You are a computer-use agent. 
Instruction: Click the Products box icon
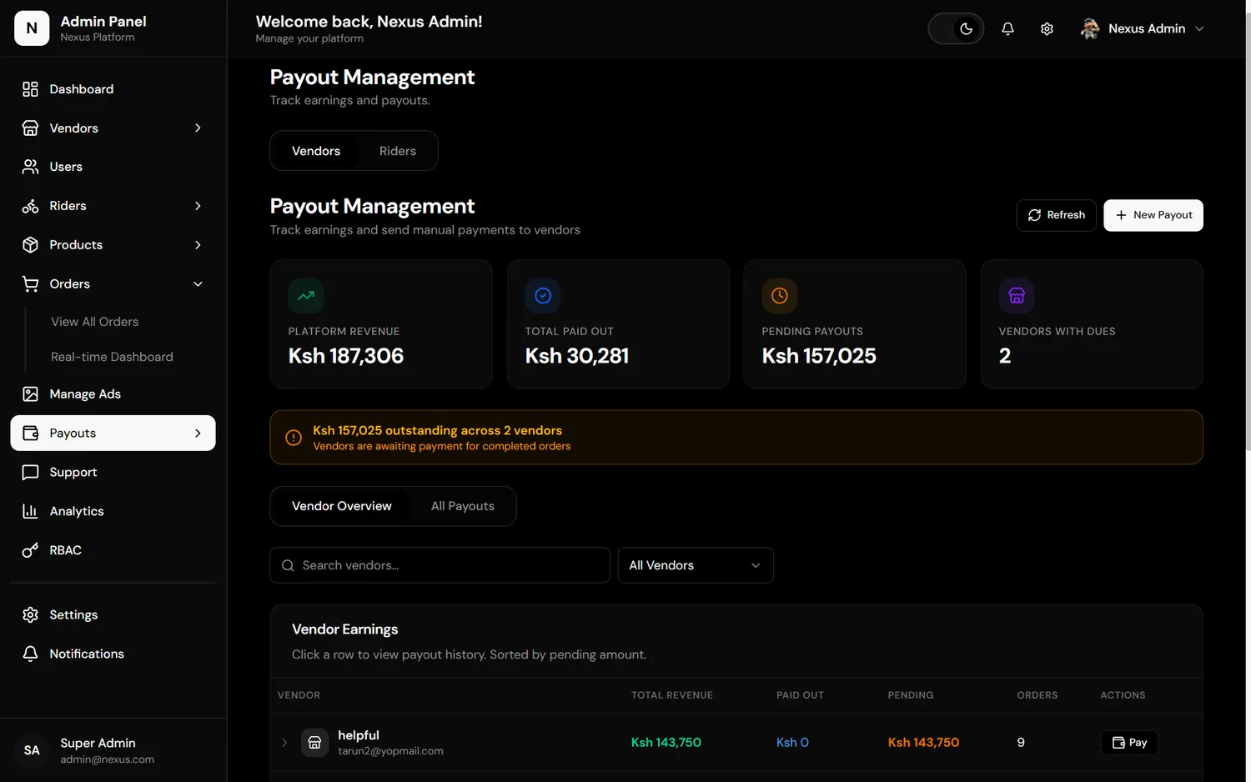point(30,244)
